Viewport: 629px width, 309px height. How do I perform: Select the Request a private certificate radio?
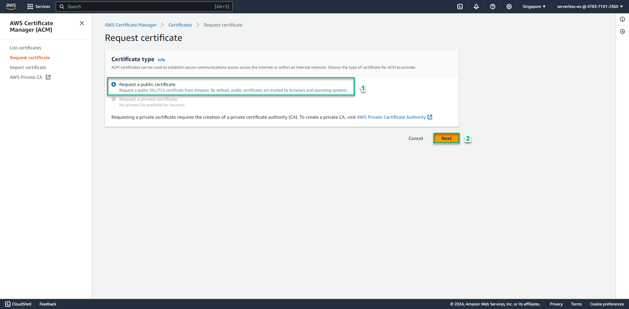tap(114, 99)
